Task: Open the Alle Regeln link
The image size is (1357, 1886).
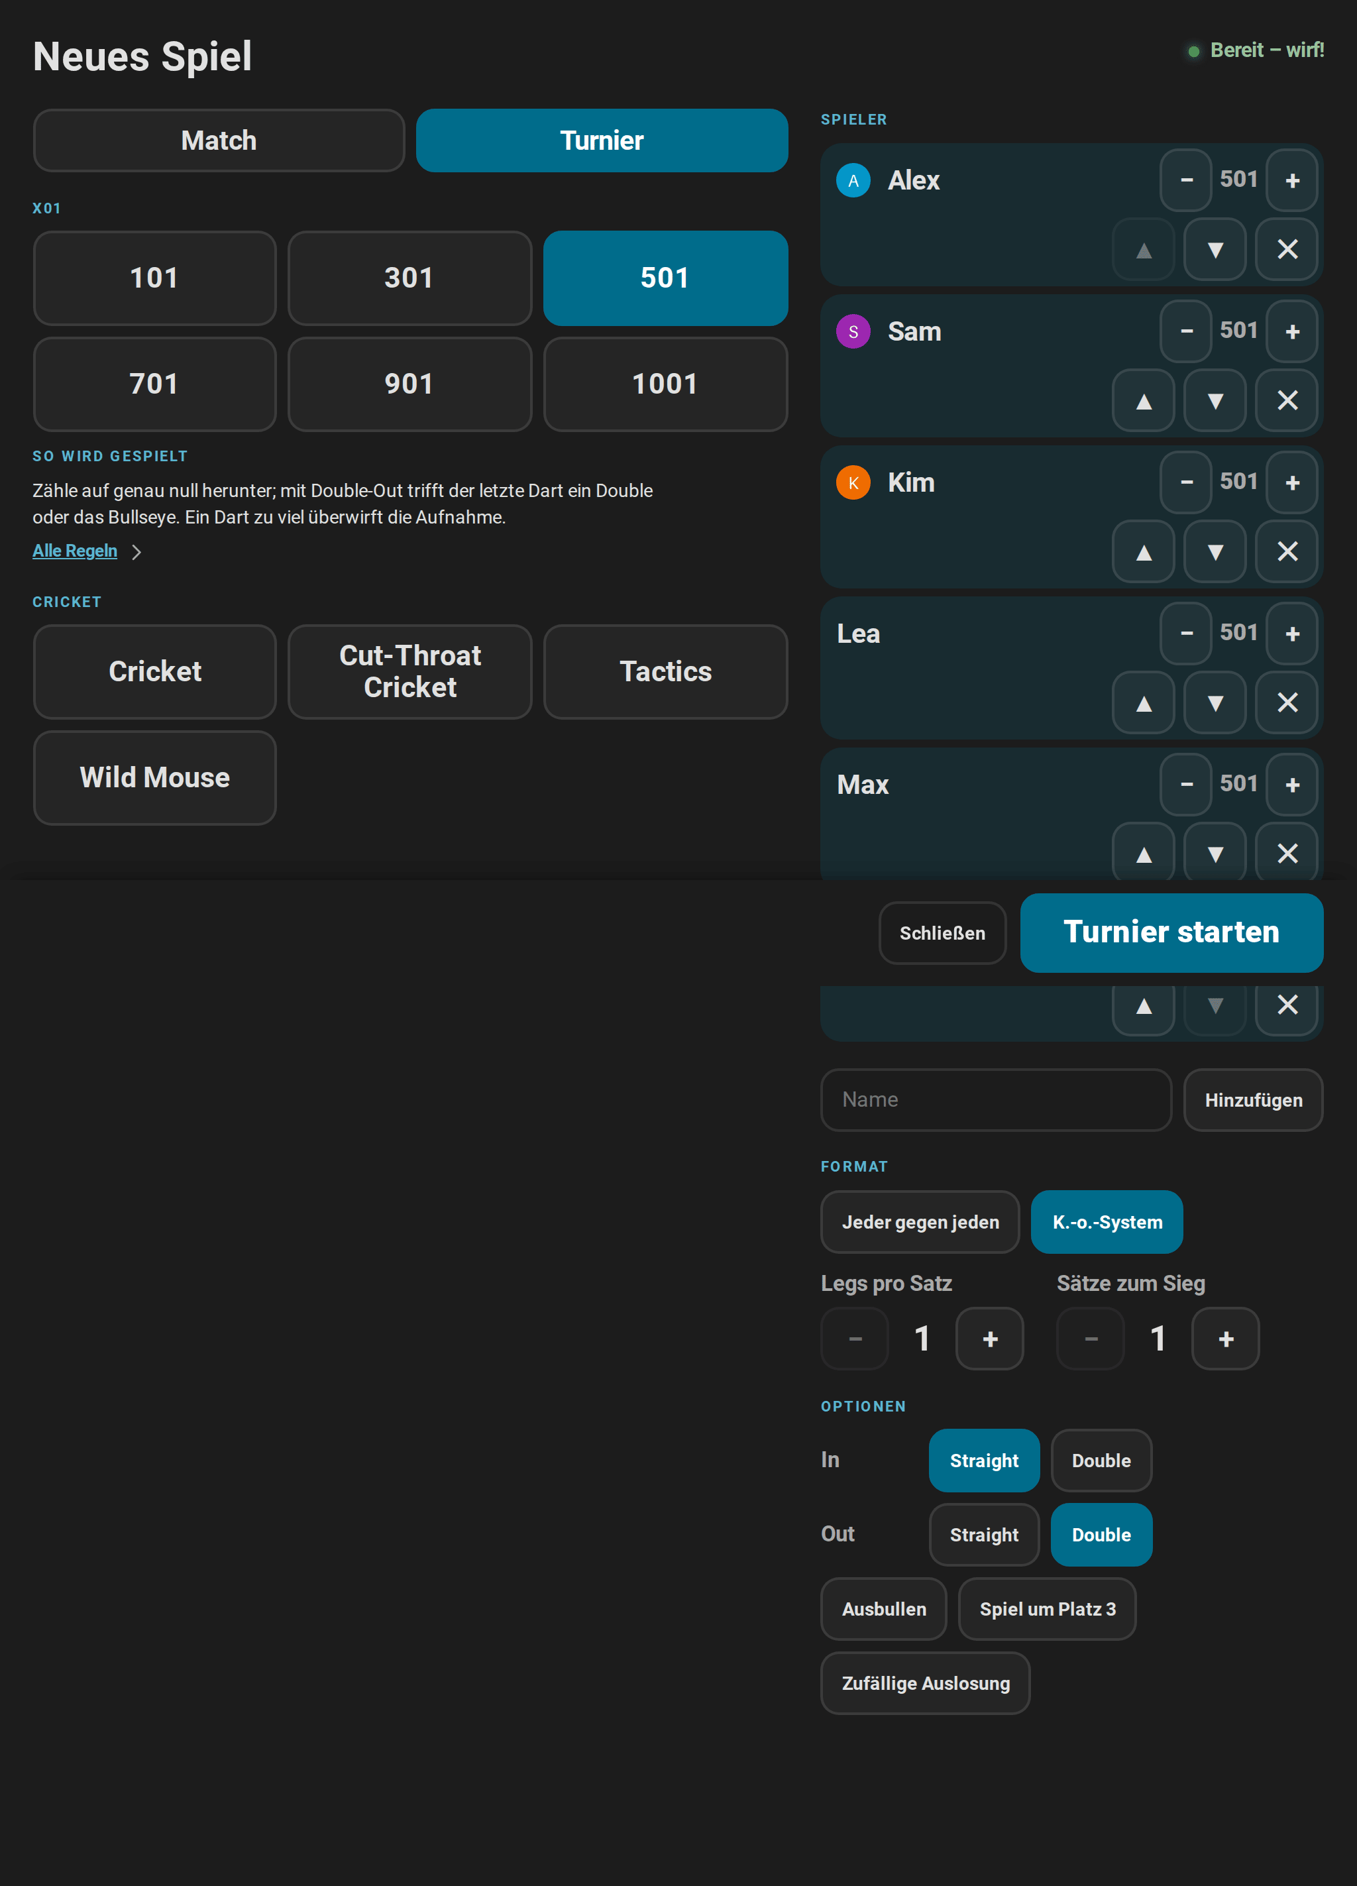Action: click(x=75, y=551)
